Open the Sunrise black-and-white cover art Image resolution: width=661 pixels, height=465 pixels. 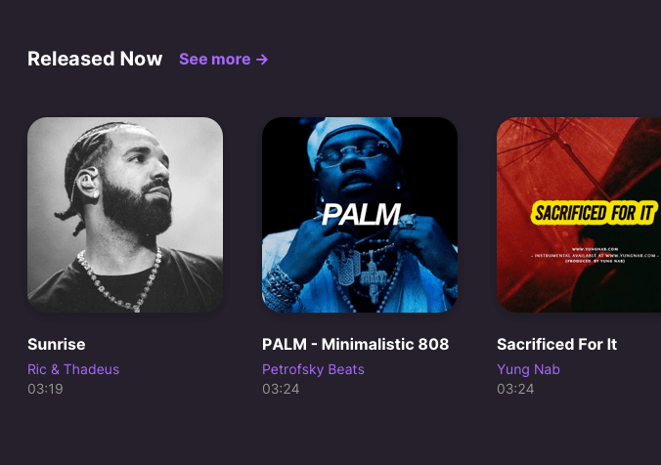point(125,215)
